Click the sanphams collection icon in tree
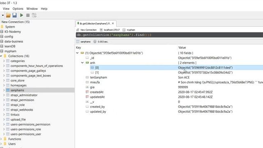The width and height of the screenshot is (263, 148). [x=8, y=90]
